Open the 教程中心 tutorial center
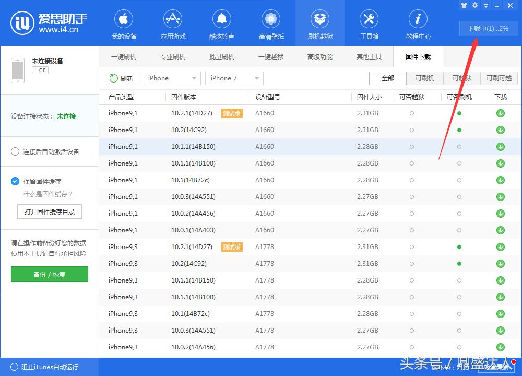Image resolution: width=522 pixels, height=376 pixels. [418, 23]
